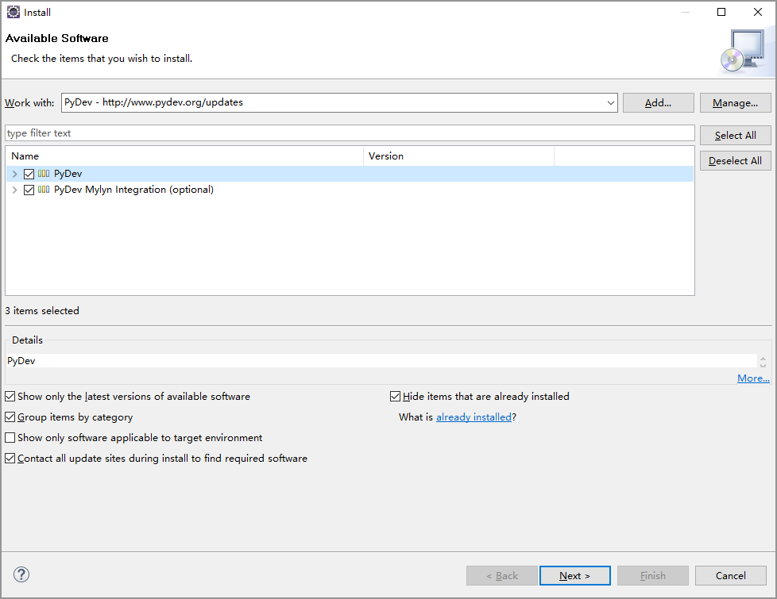Open the Work with dropdown arrow
The width and height of the screenshot is (777, 599).
click(610, 103)
